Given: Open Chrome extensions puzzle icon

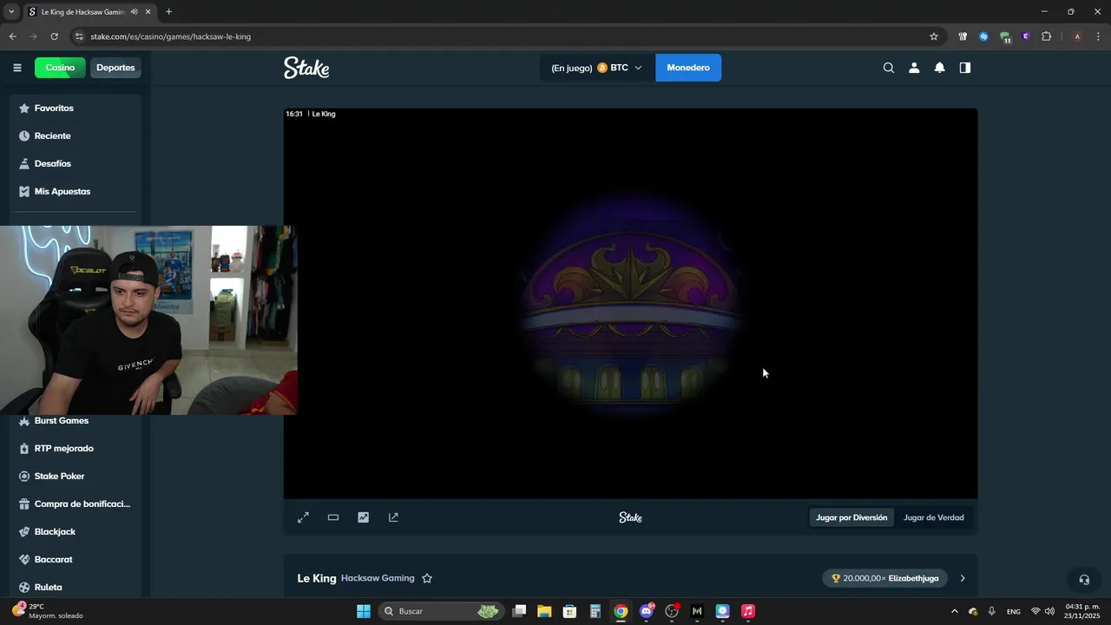Looking at the screenshot, I should (x=1046, y=36).
